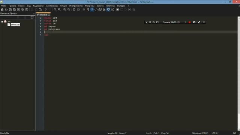This screenshot has width=240, height=135.
Task: Click line 1 '@echo off' in the editor
Action: click(51, 18)
